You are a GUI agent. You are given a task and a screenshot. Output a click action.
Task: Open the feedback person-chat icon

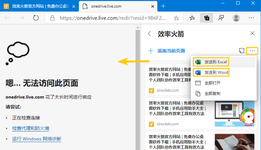click(221, 18)
